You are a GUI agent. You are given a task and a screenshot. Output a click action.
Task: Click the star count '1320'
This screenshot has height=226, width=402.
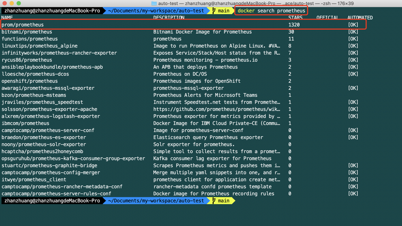pos(294,25)
